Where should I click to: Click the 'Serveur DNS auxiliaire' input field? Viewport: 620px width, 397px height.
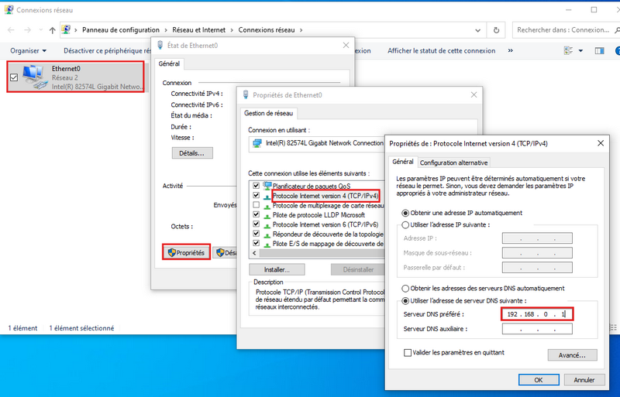537,329
